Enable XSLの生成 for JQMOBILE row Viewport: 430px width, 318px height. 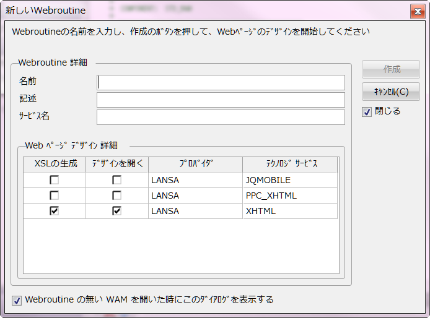point(55,180)
